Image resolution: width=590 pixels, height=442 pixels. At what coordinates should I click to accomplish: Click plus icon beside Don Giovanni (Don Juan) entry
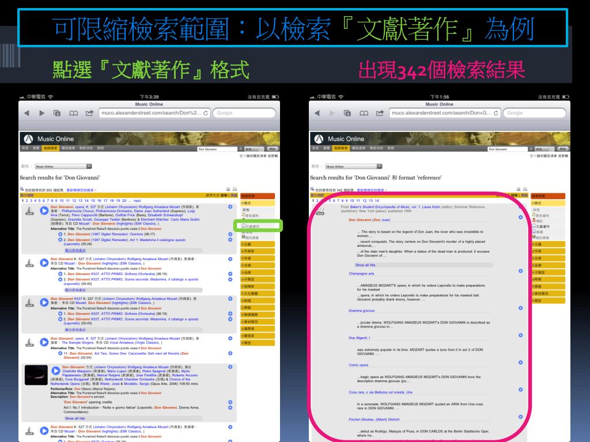click(x=520, y=217)
